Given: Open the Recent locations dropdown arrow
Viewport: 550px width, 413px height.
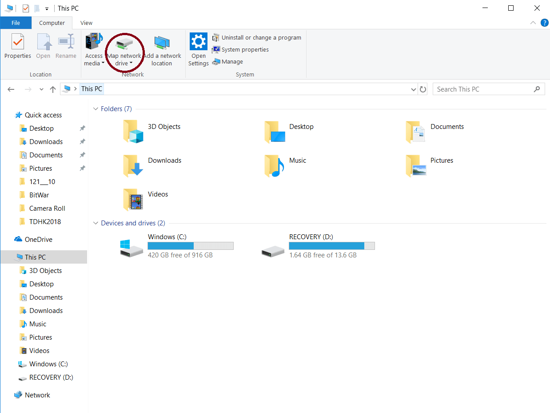Looking at the screenshot, I should (41, 89).
